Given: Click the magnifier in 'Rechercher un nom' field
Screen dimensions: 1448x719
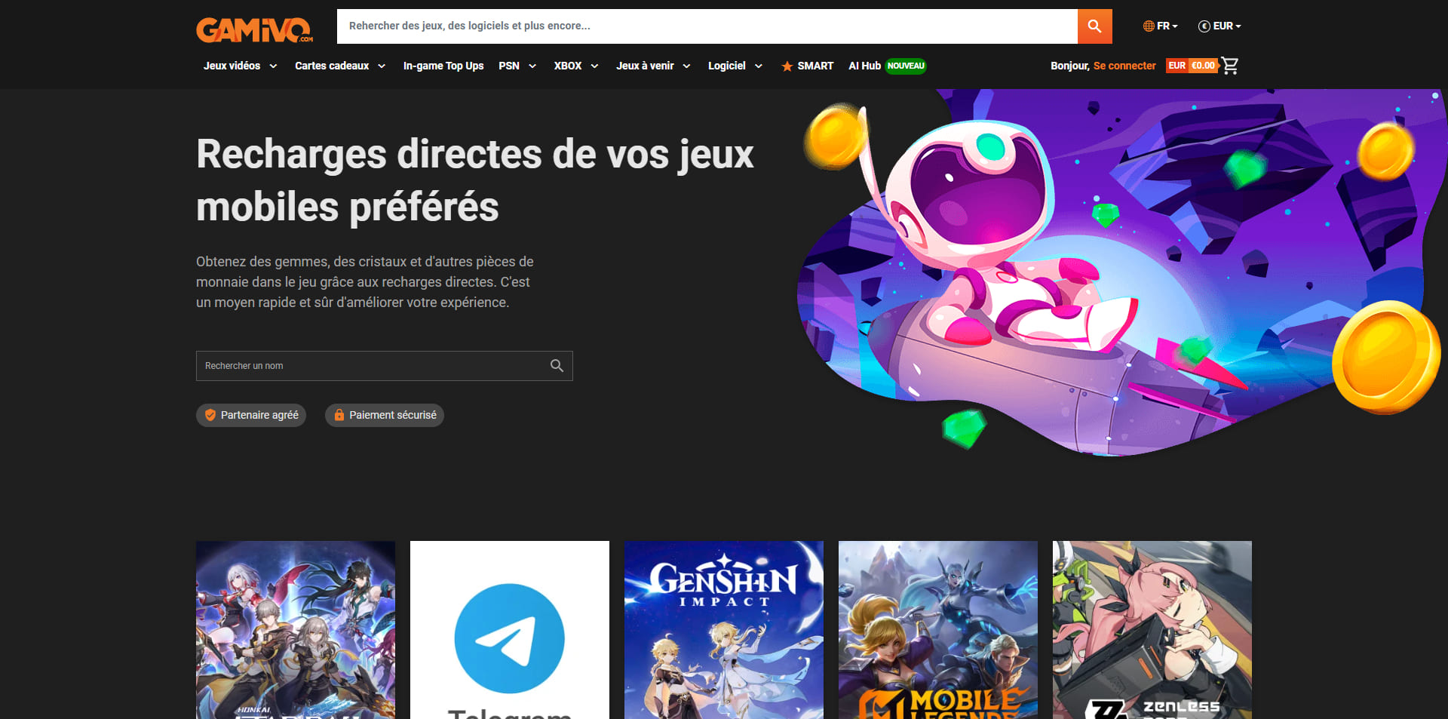Looking at the screenshot, I should click(x=557, y=366).
